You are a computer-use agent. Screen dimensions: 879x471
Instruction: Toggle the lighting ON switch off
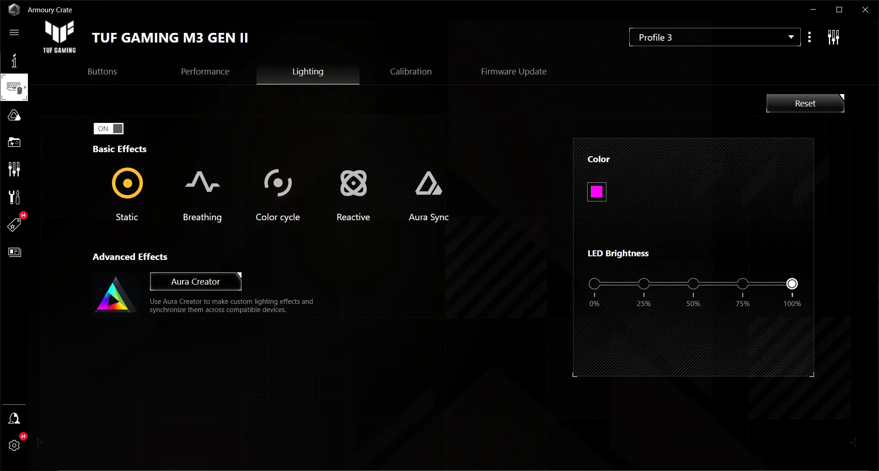point(108,129)
